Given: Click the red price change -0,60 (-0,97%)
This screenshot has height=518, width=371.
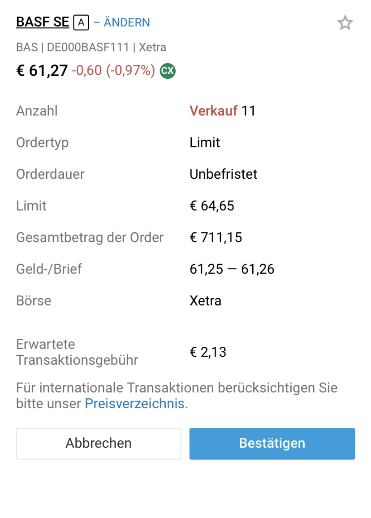Looking at the screenshot, I should [x=113, y=71].
